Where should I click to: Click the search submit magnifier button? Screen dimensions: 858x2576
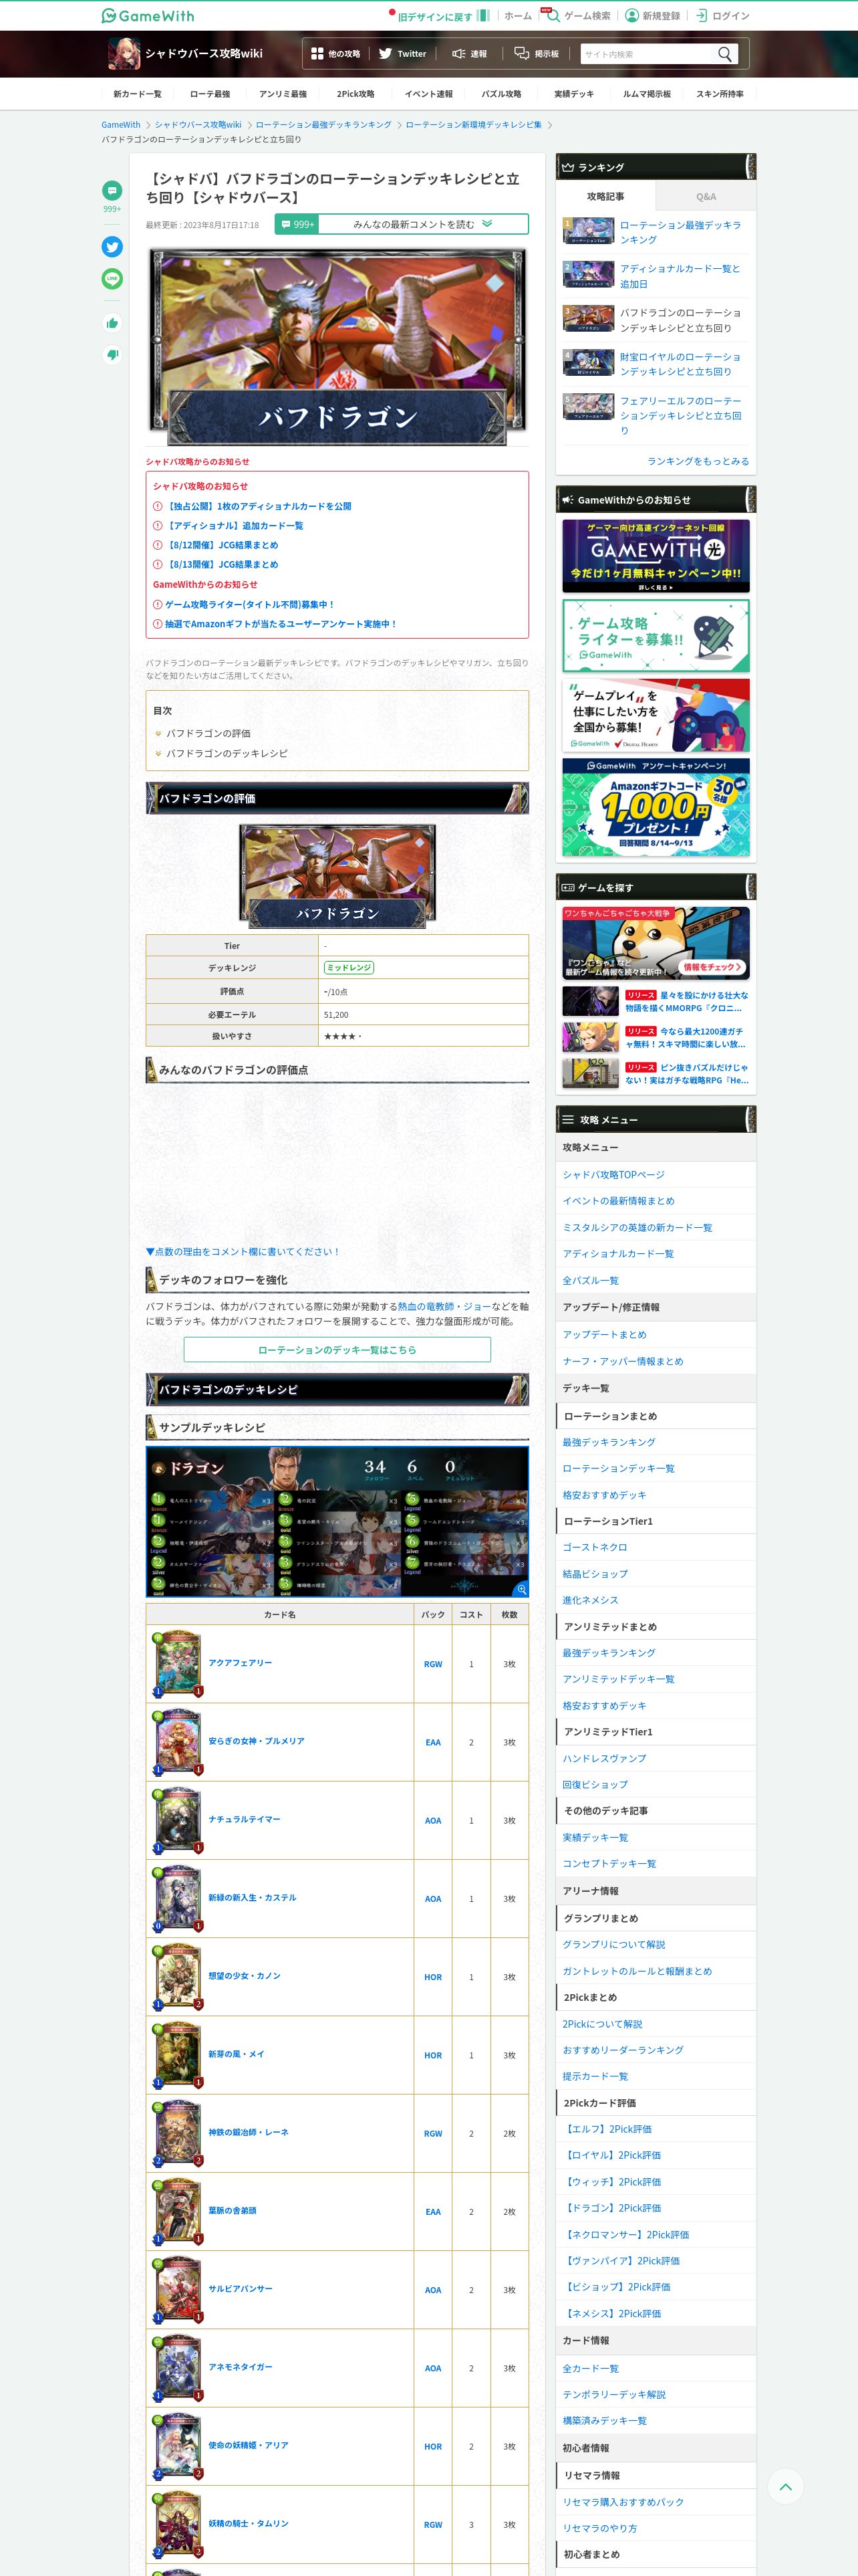tap(725, 54)
